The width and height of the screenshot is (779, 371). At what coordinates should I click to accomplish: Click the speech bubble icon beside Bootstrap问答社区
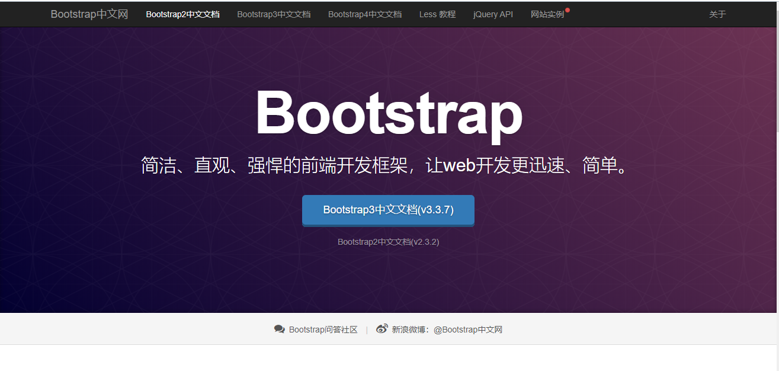[x=279, y=329]
